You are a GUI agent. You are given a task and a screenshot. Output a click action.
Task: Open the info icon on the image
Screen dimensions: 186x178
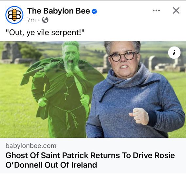pos(174,53)
